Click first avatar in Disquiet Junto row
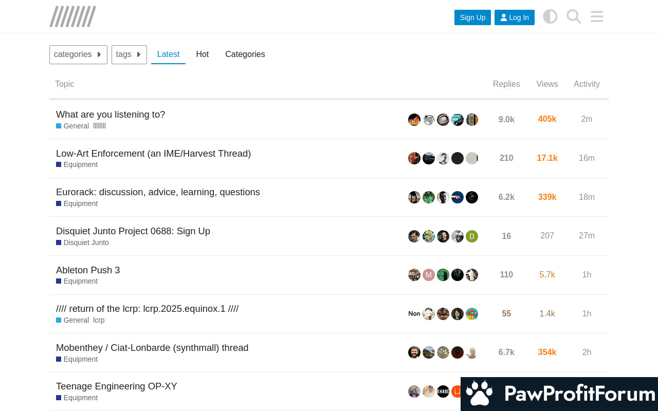 [414, 236]
